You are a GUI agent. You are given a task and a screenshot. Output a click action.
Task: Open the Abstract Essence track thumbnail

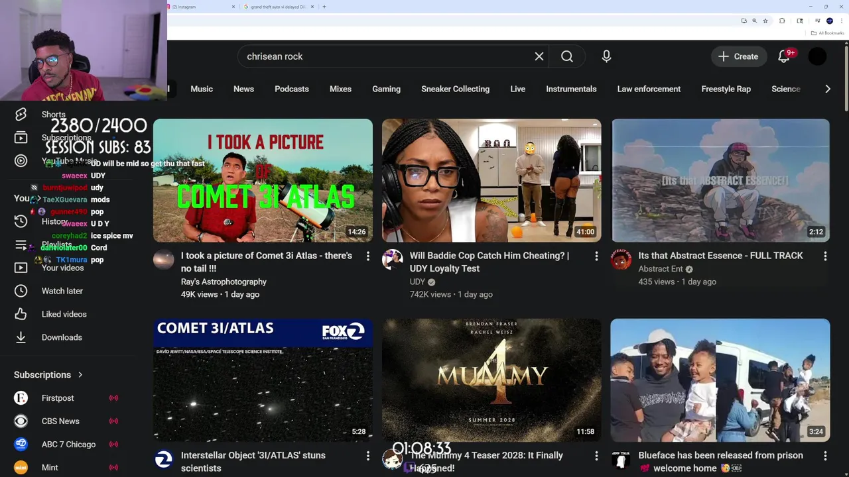(x=720, y=180)
